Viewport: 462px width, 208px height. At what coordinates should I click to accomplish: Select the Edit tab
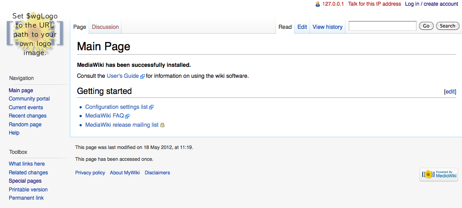pos(302,27)
